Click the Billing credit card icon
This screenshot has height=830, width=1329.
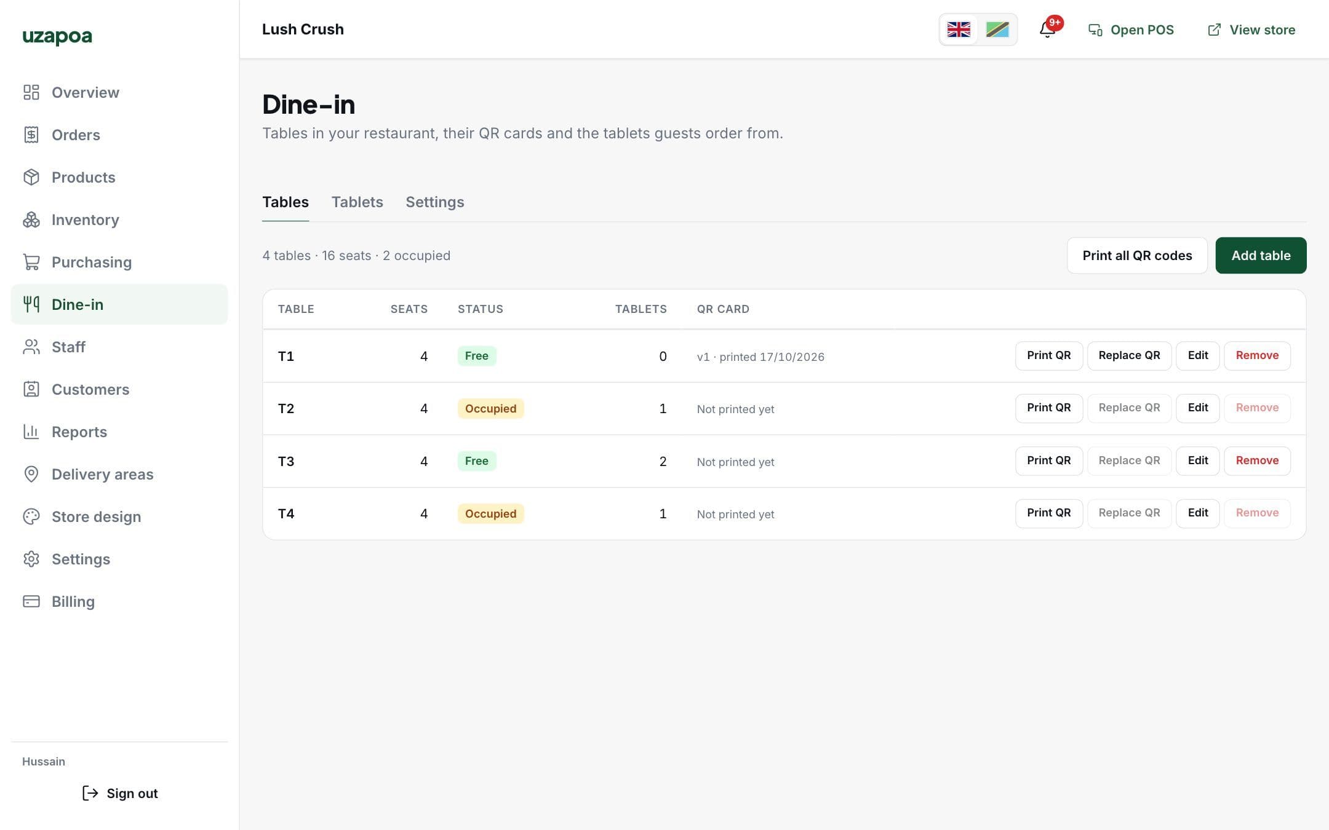31,601
